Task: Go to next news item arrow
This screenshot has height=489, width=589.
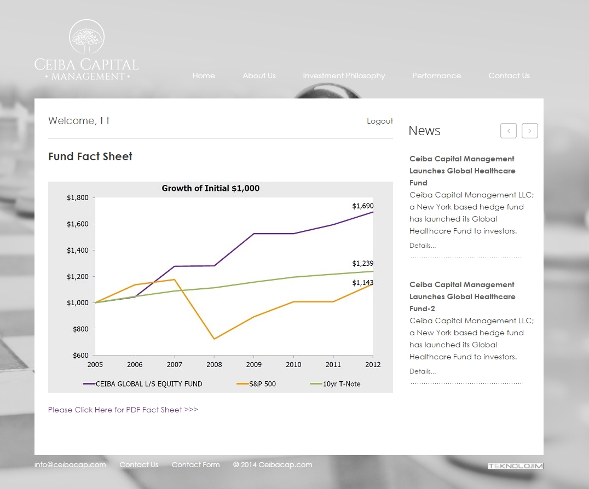Action: pos(530,131)
